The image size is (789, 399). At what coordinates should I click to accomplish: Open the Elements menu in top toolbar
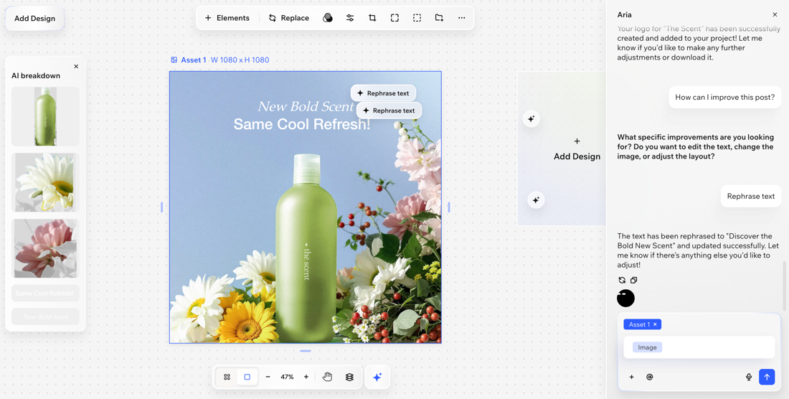tap(227, 18)
